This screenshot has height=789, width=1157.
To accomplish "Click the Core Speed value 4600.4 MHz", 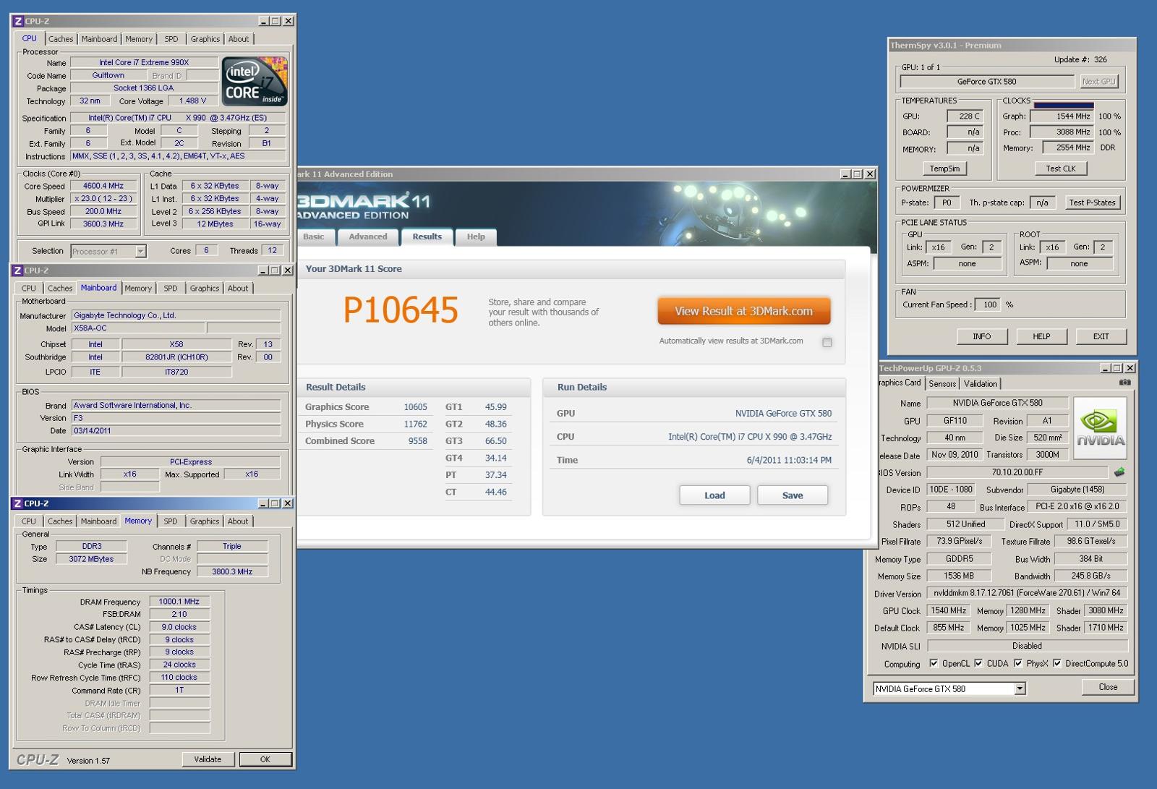I will [x=103, y=186].
